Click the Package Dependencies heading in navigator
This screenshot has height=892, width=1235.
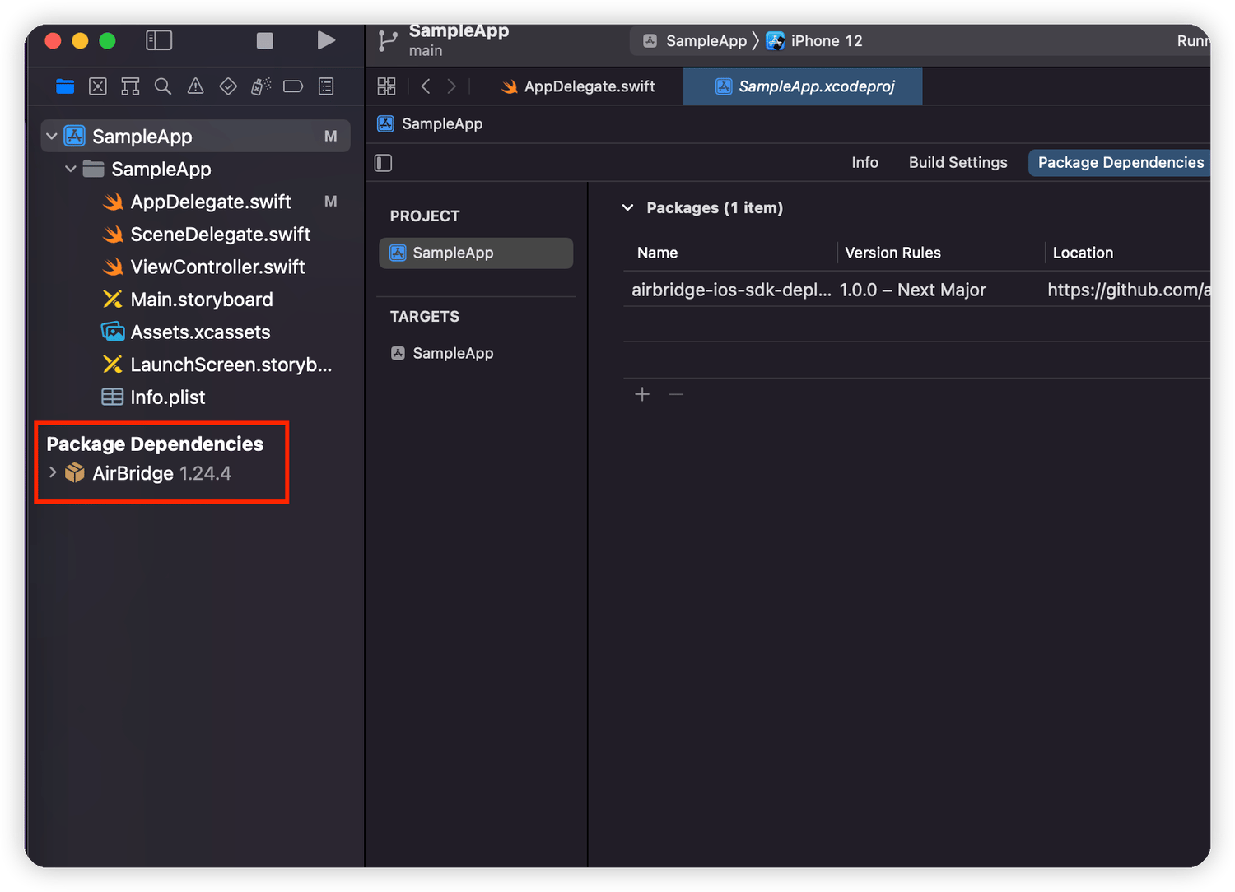(155, 444)
